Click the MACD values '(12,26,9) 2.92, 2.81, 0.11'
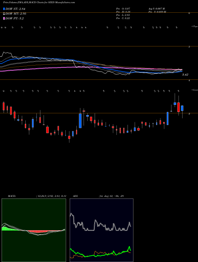The image size is (198, 262). [x=51, y=196]
